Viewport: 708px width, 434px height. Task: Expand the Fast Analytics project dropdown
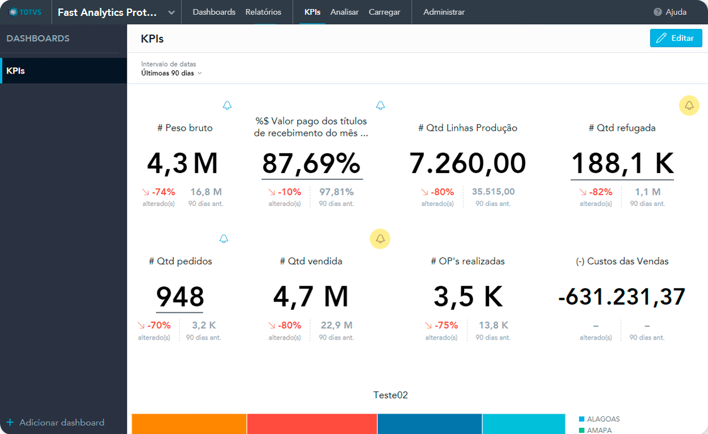171,12
